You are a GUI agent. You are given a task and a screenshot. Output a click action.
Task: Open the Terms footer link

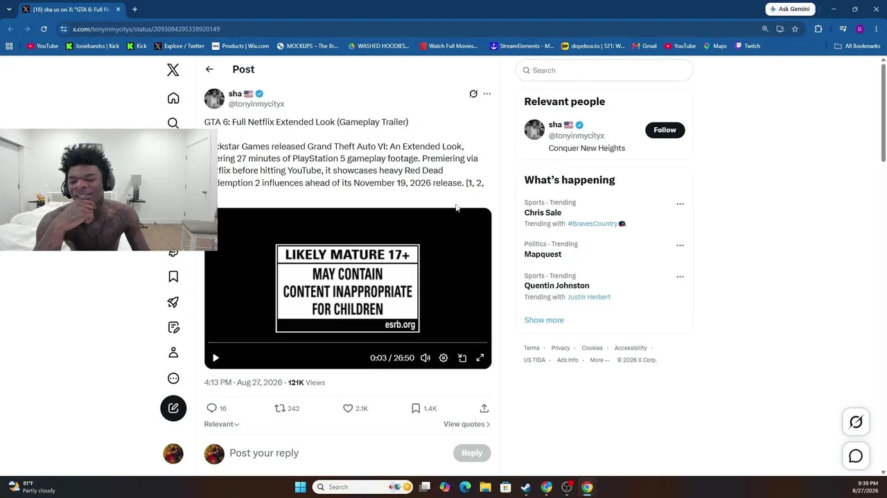coord(532,348)
